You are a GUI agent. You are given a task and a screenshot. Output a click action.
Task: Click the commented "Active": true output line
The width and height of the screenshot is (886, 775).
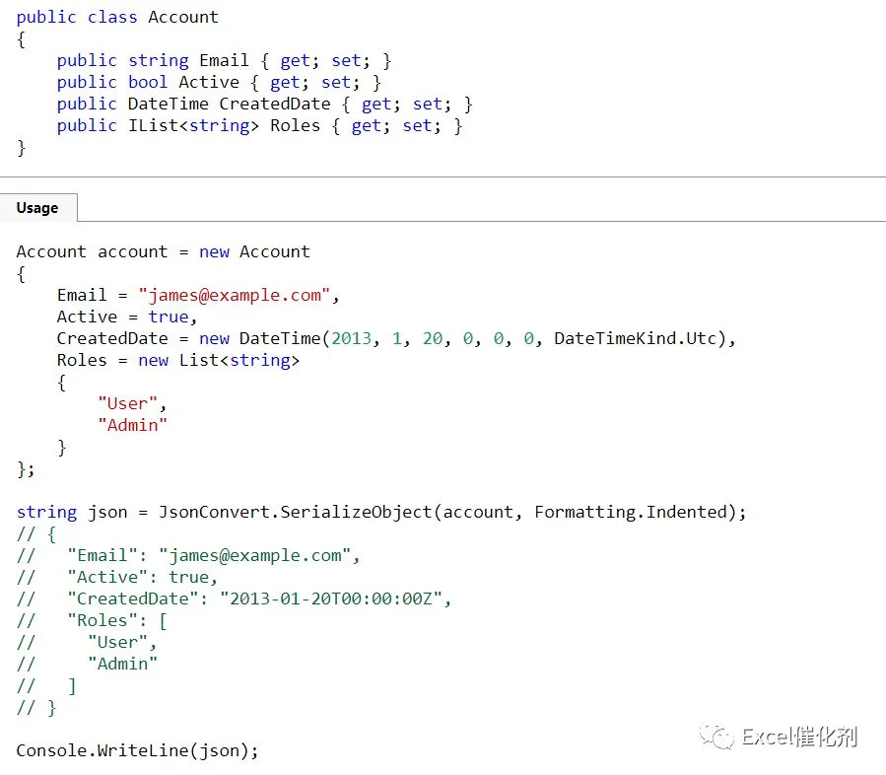pyautogui.click(x=117, y=577)
